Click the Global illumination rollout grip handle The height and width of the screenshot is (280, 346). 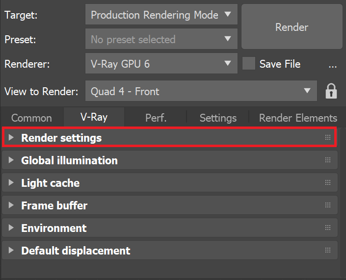coord(328,160)
